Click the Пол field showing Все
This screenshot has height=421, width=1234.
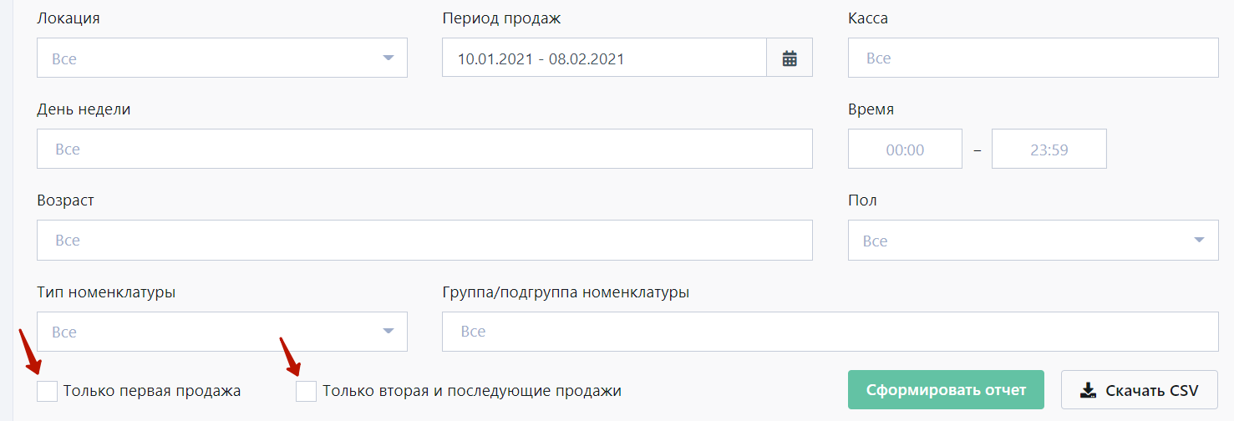tap(1033, 241)
